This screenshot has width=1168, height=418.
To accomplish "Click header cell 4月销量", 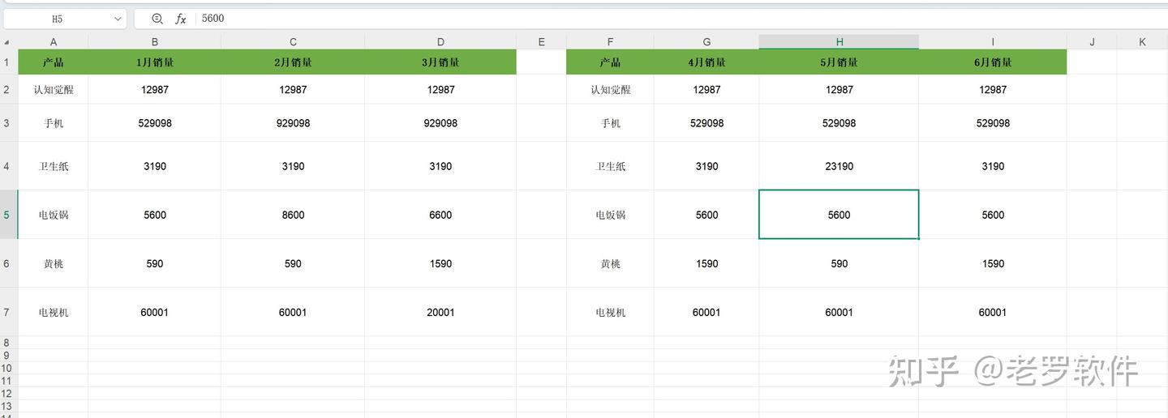I will tap(706, 62).
